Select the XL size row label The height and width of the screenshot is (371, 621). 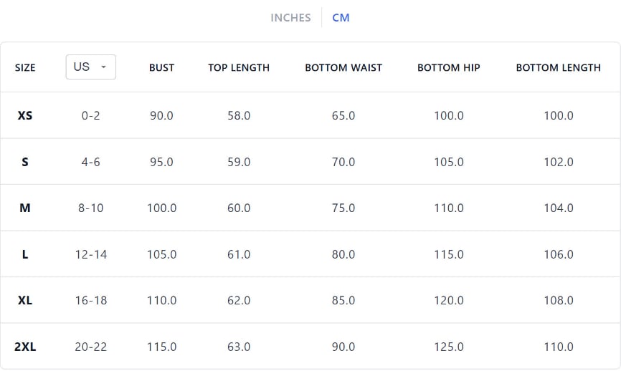coord(25,301)
